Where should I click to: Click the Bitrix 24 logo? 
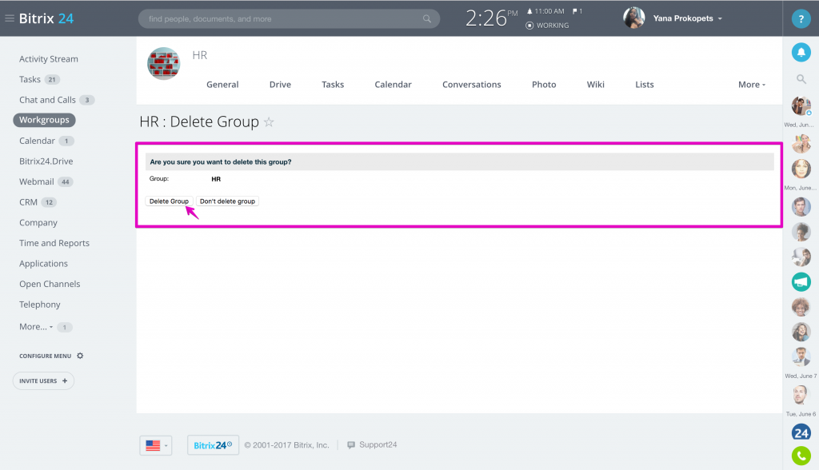click(x=46, y=18)
